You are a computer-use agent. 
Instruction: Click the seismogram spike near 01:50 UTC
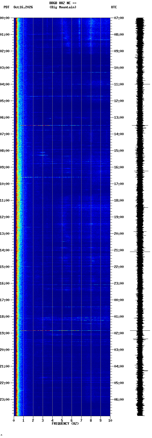pos(140,330)
